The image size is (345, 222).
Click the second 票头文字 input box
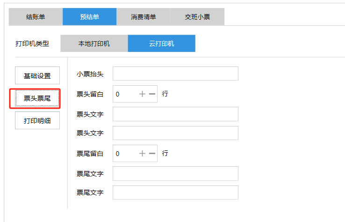coord(175,133)
